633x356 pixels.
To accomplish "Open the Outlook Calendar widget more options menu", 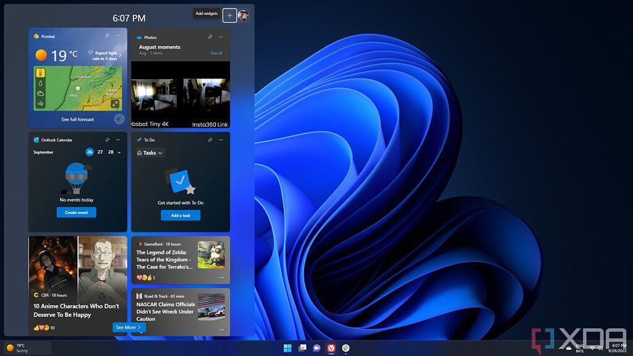I will click(x=118, y=140).
